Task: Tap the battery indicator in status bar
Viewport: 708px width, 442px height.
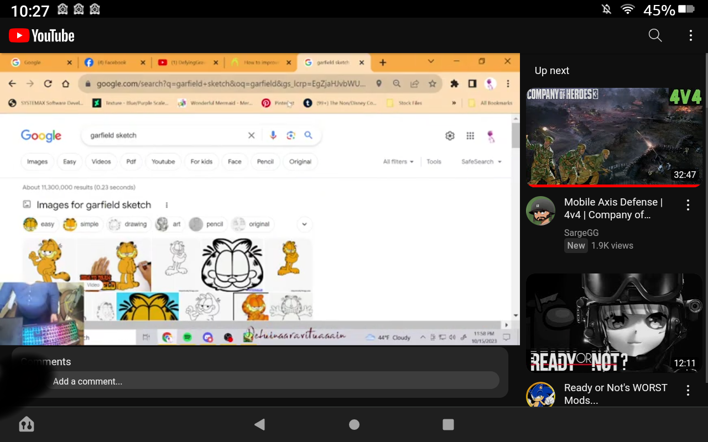Action: pyautogui.click(x=686, y=9)
